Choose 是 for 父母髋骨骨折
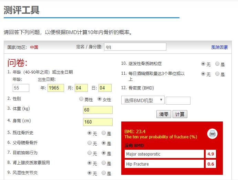This screenshot has height=180, width=238. click(x=104, y=143)
